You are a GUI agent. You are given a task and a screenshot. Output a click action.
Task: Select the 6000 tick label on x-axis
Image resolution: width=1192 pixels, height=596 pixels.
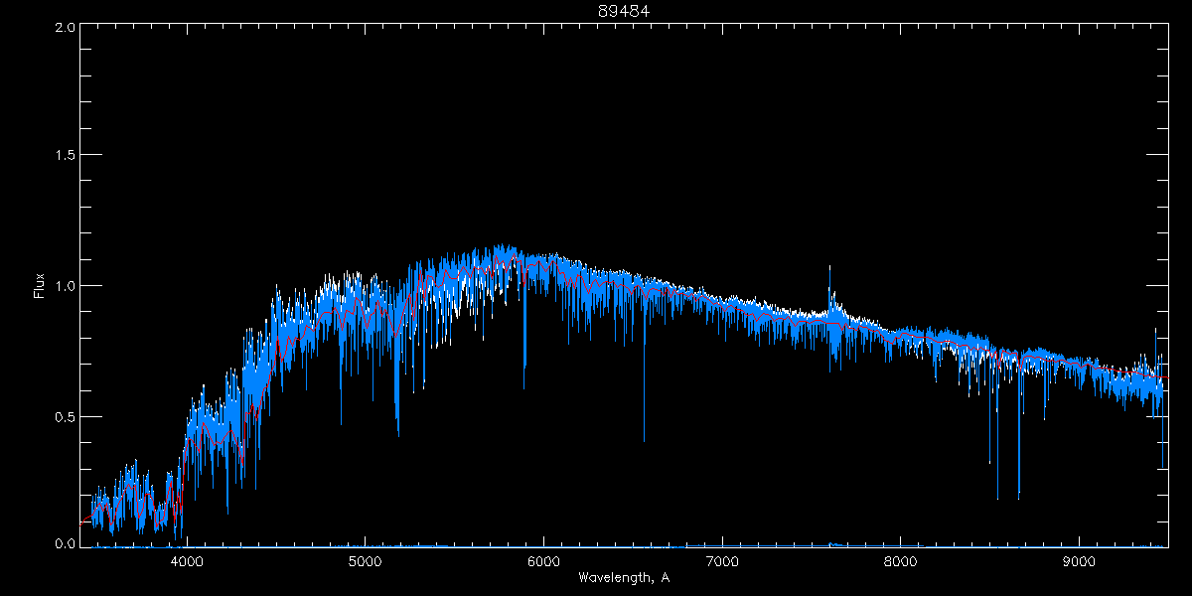coord(543,559)
